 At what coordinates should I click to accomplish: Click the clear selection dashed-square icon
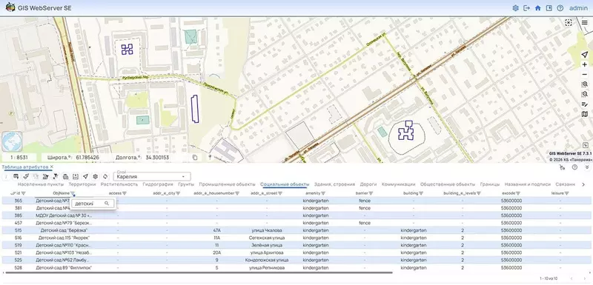coord(569,23)
